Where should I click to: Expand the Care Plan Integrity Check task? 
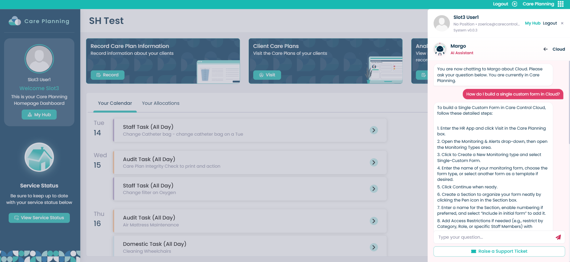point(373,162)
